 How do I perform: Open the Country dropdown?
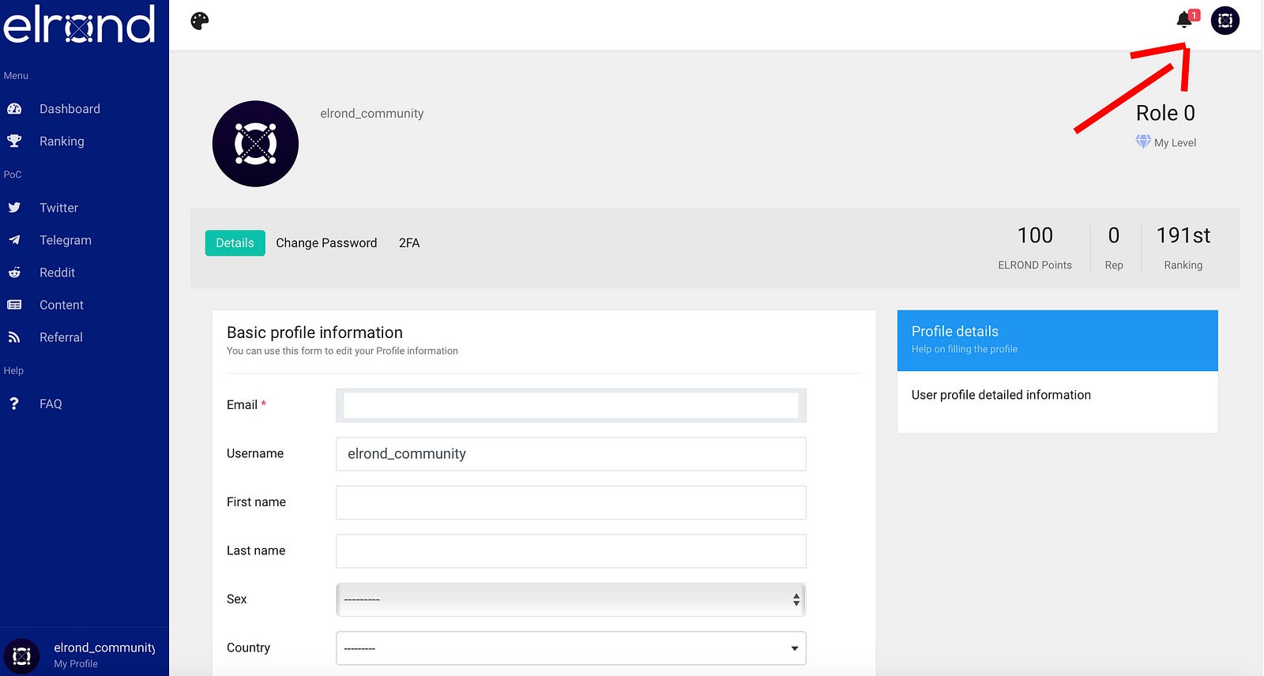coord(571,648)
